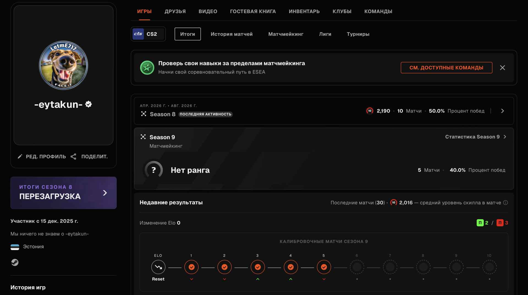Click the red П losses badge
Image resolution: width=528 pixels, height=295 pixels.
coord(500,223)
